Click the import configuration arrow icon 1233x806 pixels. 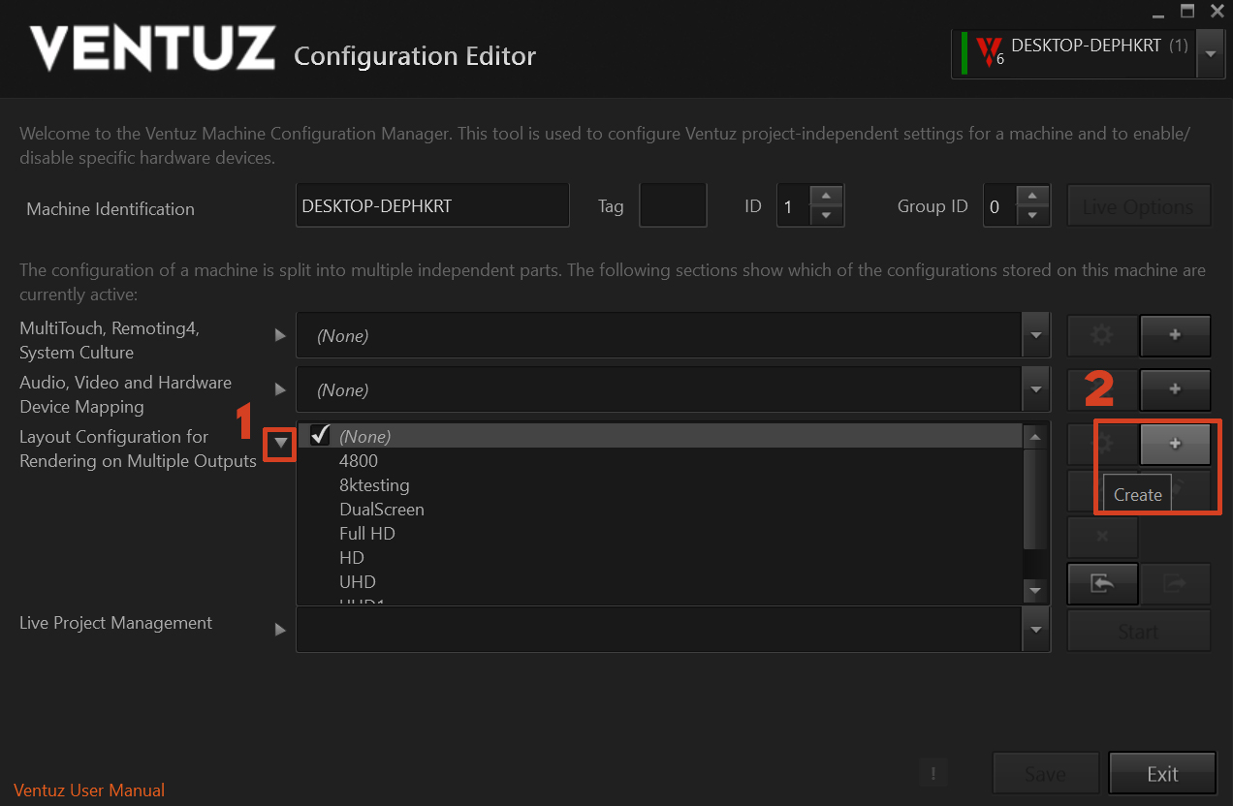point(1102,584)
